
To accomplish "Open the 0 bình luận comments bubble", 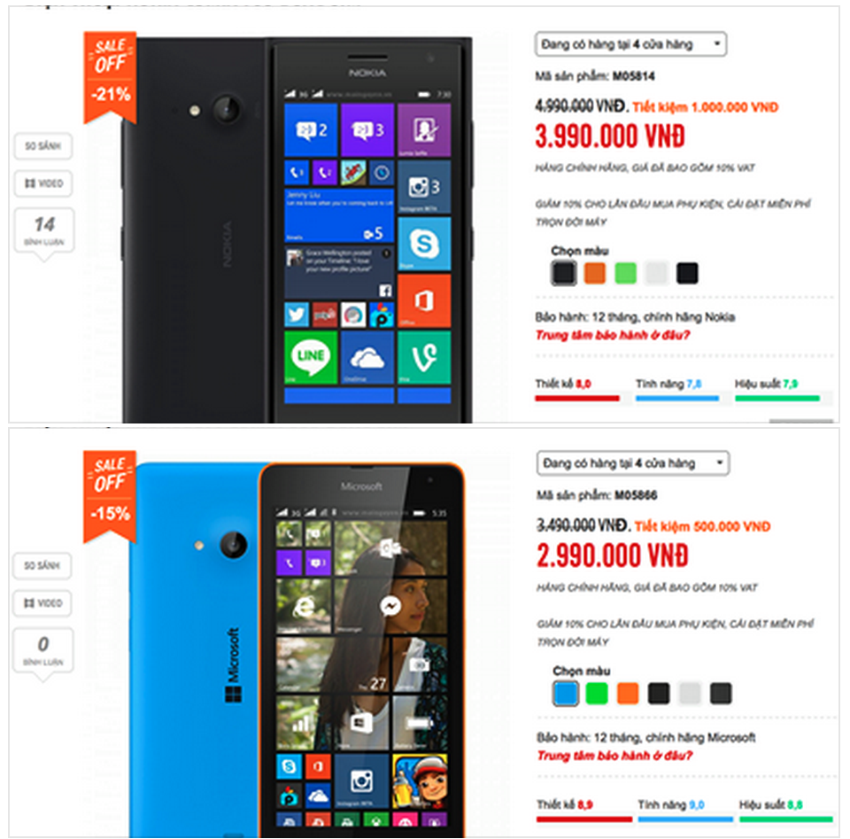I will pyautogui.click(x=42, y=651).
